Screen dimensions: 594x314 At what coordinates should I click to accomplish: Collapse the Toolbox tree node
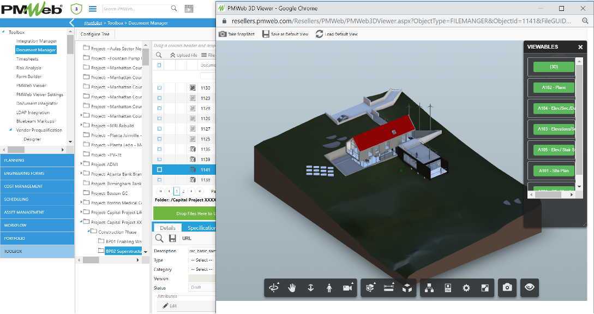3,32
